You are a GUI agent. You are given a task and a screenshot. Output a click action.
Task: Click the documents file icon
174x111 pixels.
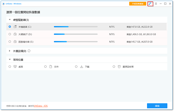51,67
